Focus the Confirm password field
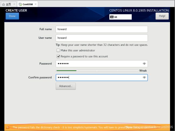This screenshot has height=131, width=175. tap(102, 78)
